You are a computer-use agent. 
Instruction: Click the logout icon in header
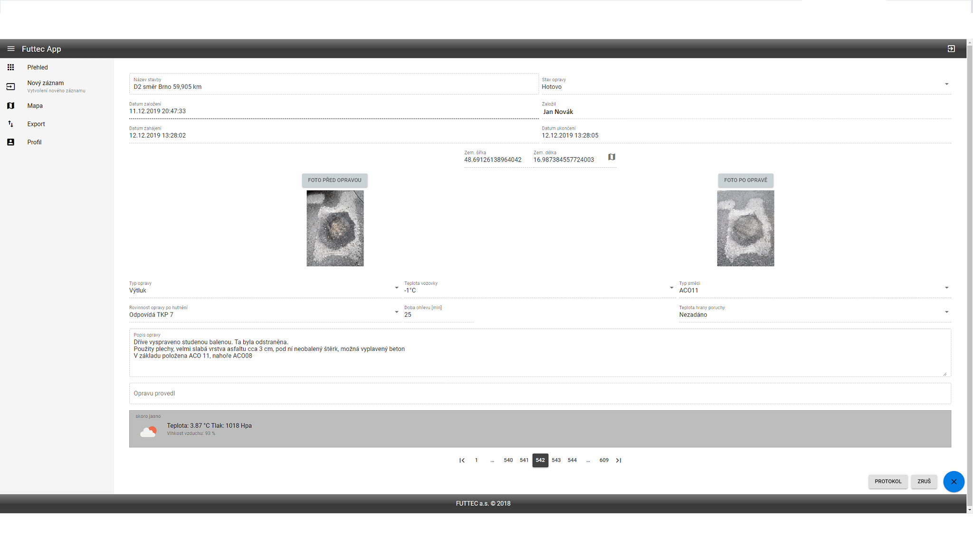(x=951, y=49)
